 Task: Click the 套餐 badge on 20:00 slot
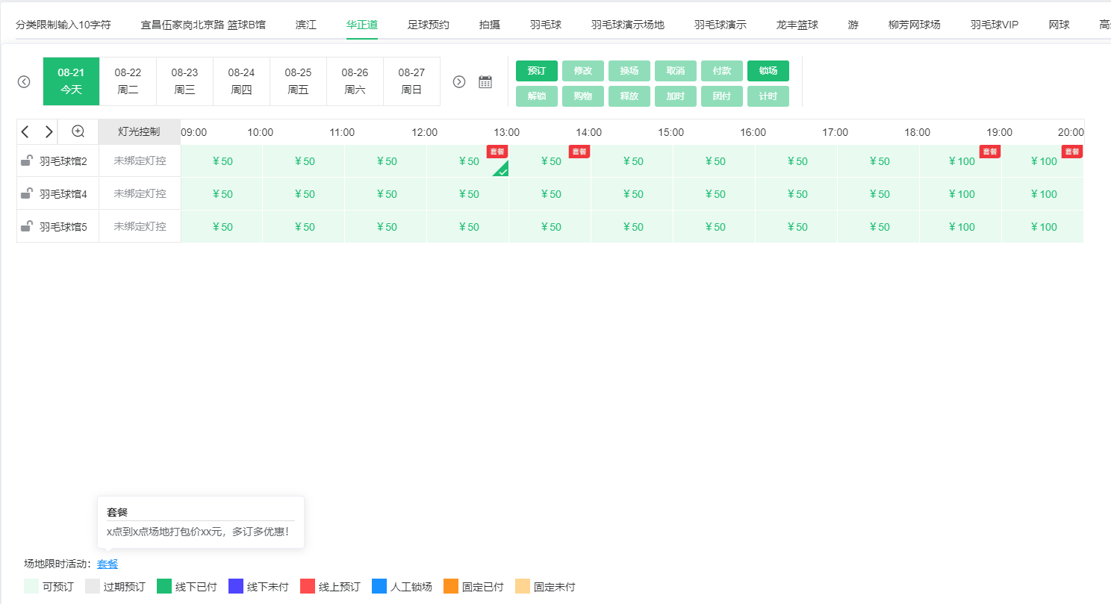point(1071,152)
